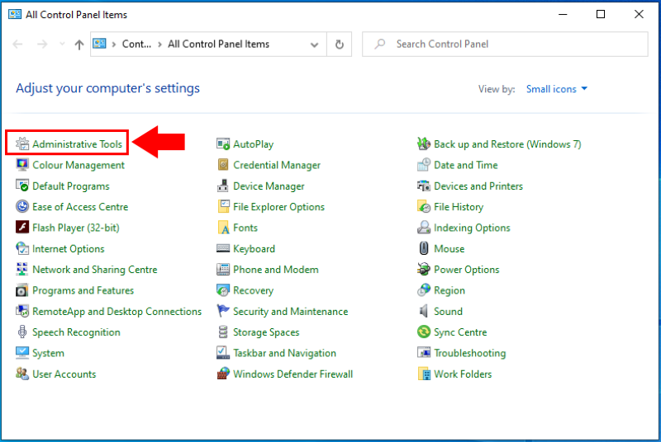Expand the address bar history dropdown arrow
Image resolution: width=661 pixels, height=442 pixels.
[315, 45]
